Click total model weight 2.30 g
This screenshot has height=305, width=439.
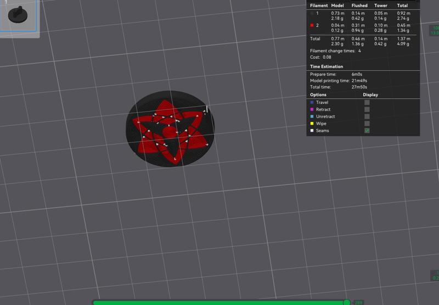point(337,44)
